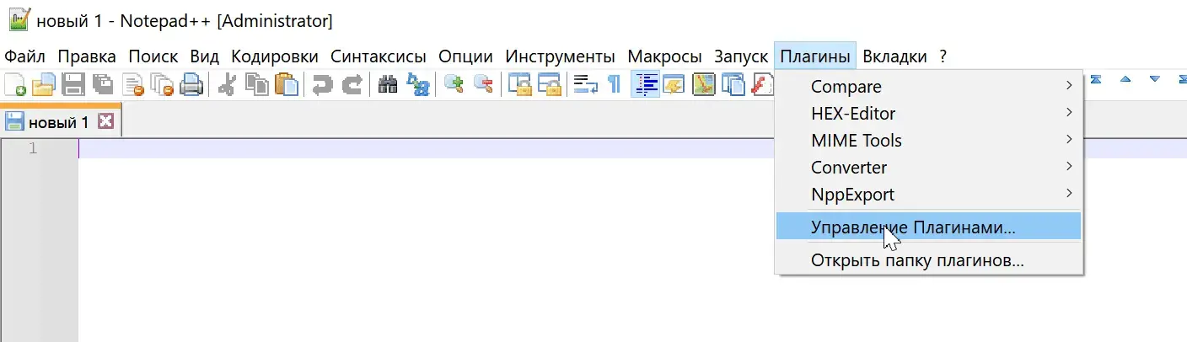The image size is (1187, 342).
Task: Show all characters with the pilcrow icon
Action: click(x=615, y=83)
